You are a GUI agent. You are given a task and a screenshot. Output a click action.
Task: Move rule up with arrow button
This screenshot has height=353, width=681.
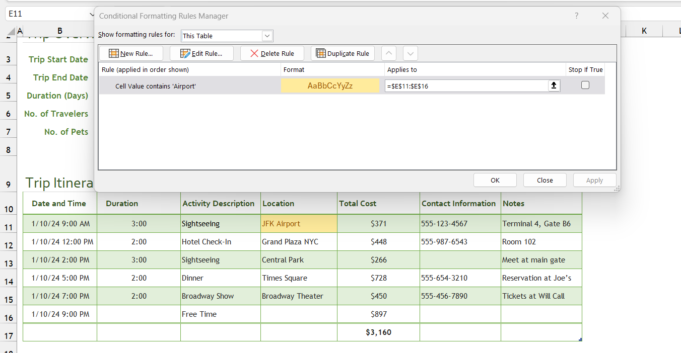pyautogui.click(x=389, y=53)
